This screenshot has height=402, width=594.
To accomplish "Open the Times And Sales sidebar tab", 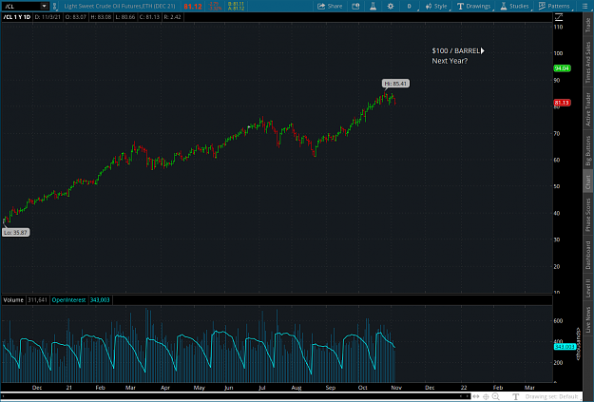I will click(588, 62).
